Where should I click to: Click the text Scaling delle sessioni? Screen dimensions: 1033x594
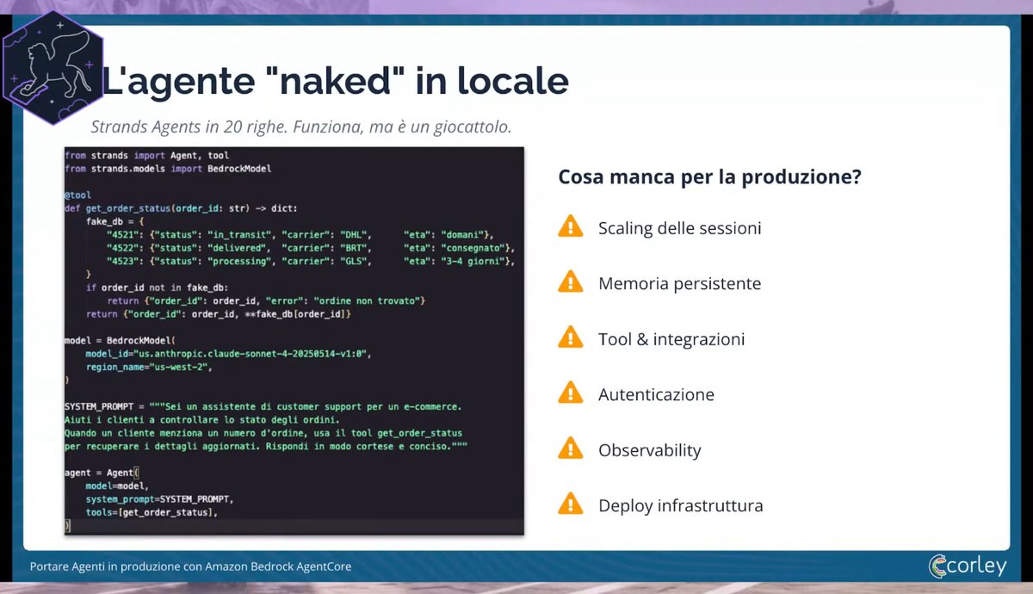[x=680, y=228]
